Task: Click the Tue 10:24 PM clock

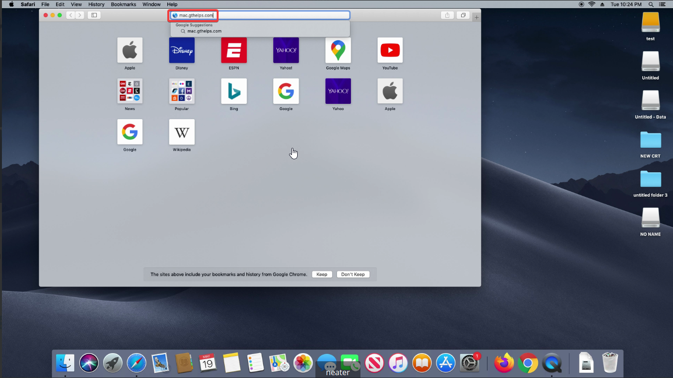Action: point(626,4)
